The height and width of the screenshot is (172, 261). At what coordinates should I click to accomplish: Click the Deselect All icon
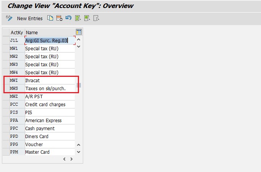pyautogui.click(x=96, y=18)
